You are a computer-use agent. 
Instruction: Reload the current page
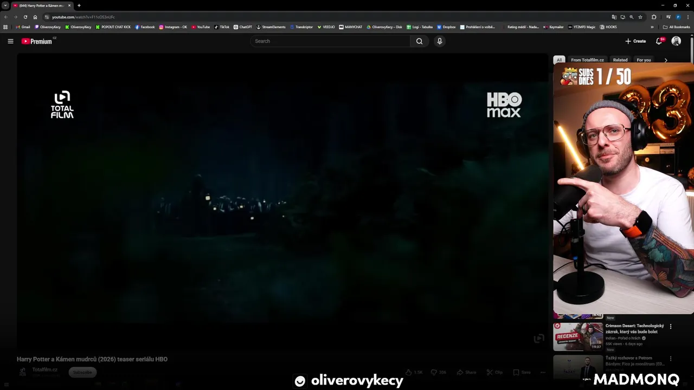coord(25,17)
